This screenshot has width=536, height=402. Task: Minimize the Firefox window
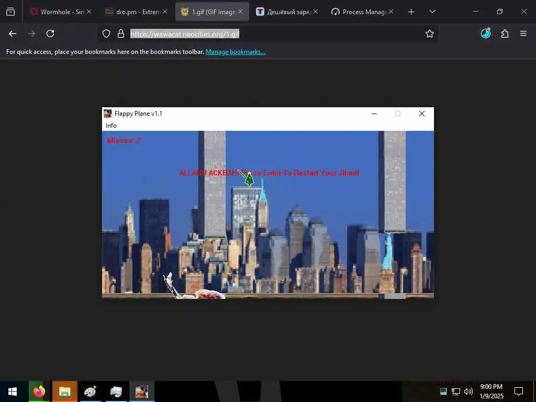(476, 12)
